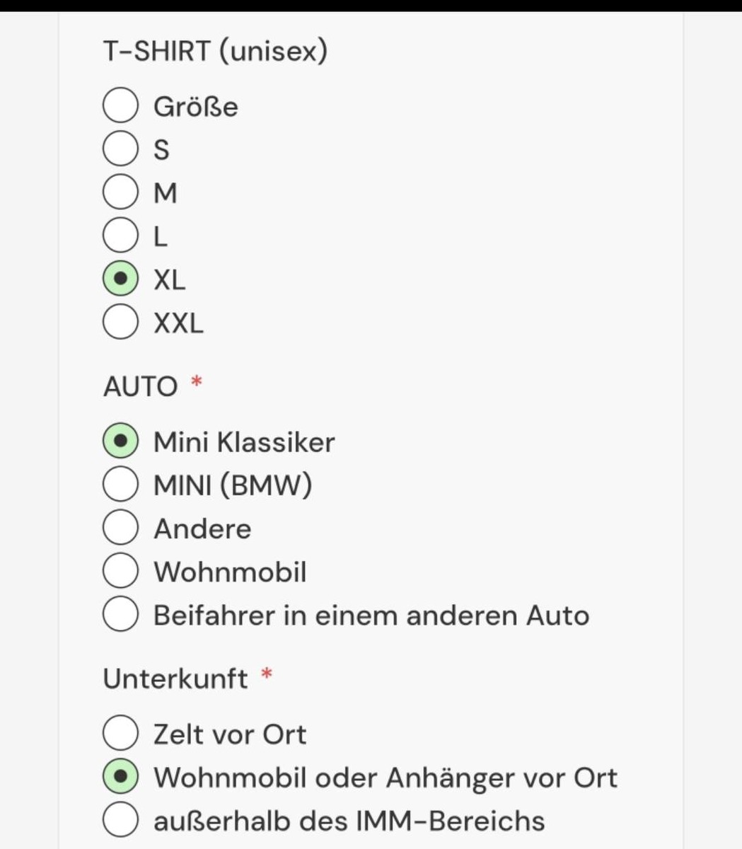Click the AUTO section label
The image size is (742, 849).
140,386
